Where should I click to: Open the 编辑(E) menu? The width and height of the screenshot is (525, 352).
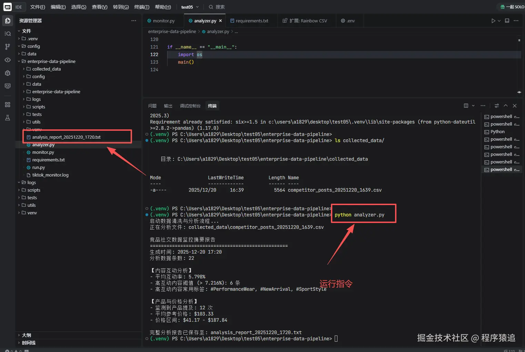(58, 7)
